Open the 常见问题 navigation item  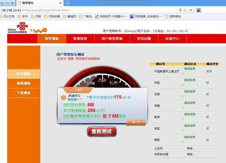(x=144, y=38)
